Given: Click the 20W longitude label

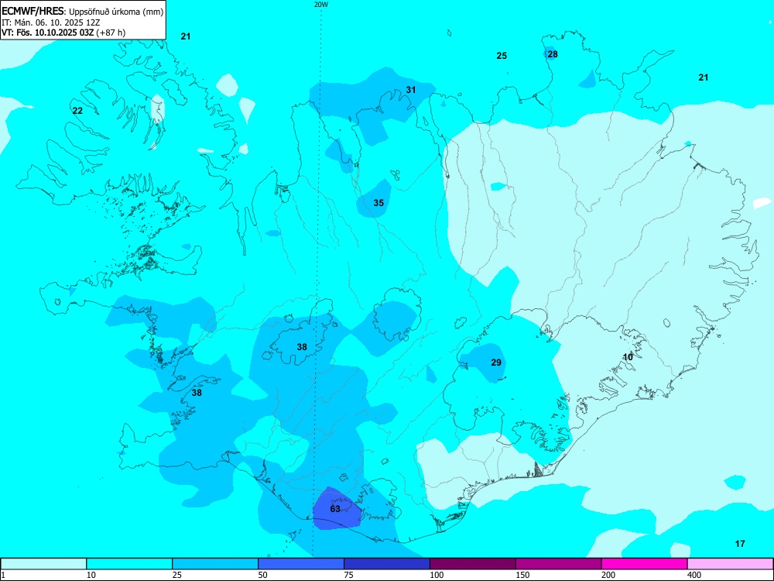Looking at the screenshot, I should pos(321,5).
